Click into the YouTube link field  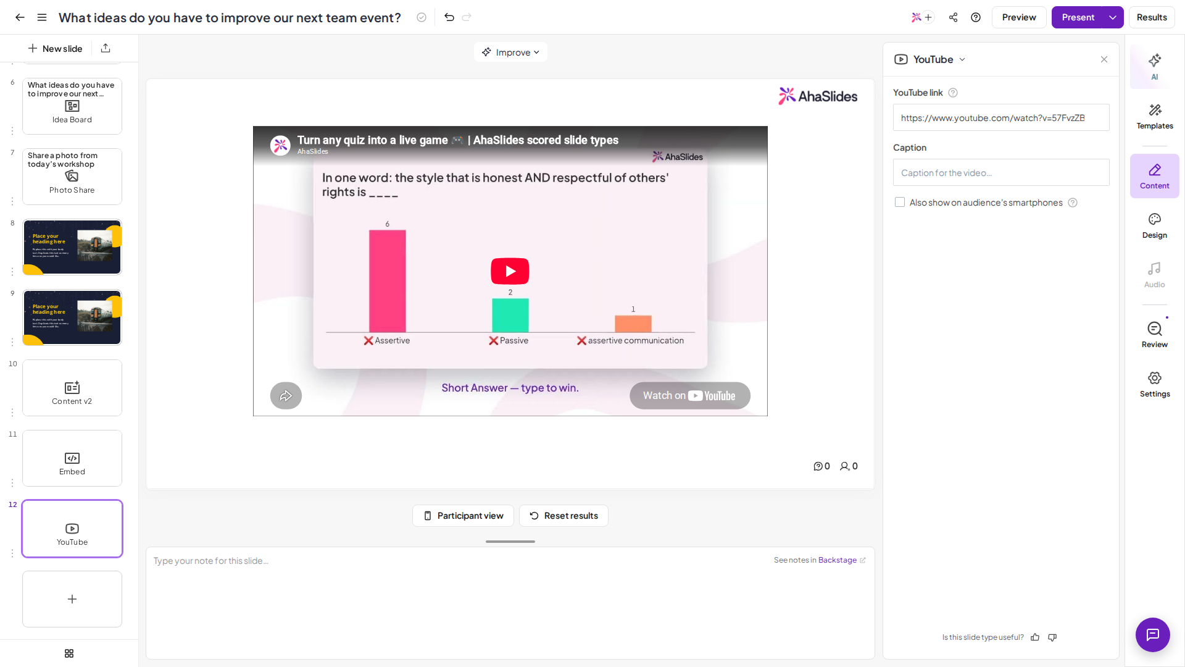pos(1001,118)
